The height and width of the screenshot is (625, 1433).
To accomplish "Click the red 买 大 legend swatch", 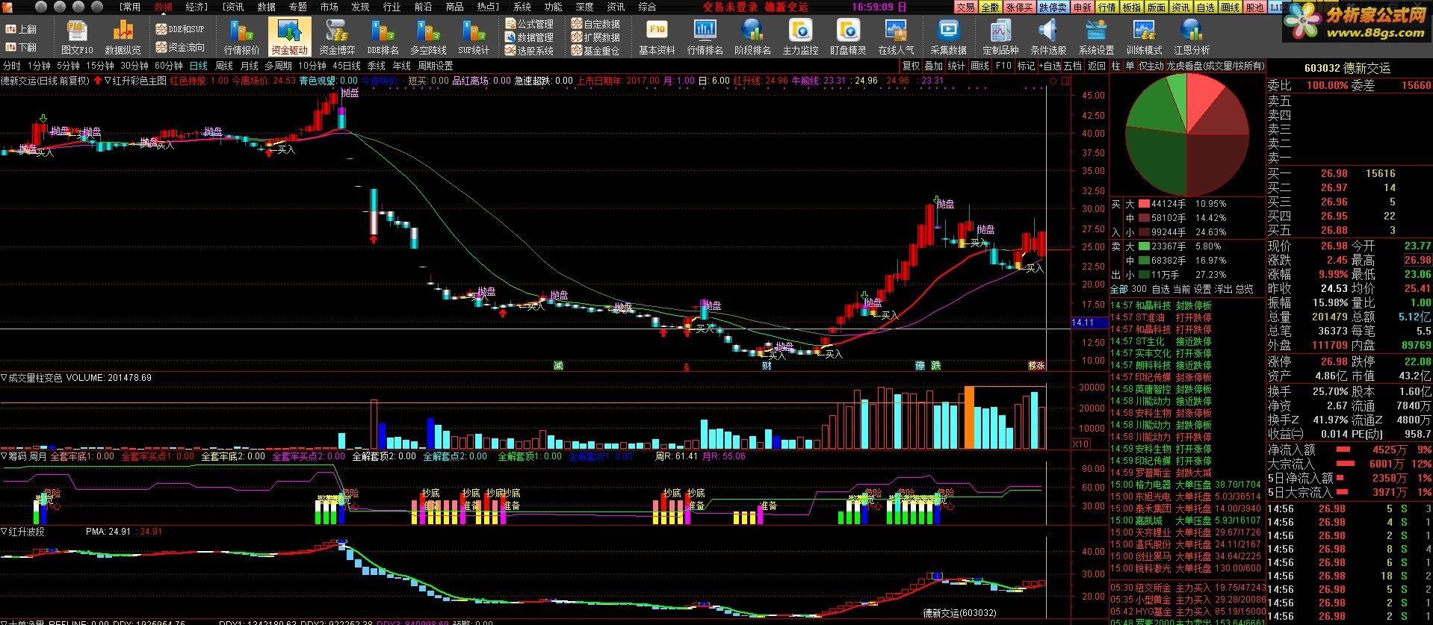I will click(x=1144, y=204).
